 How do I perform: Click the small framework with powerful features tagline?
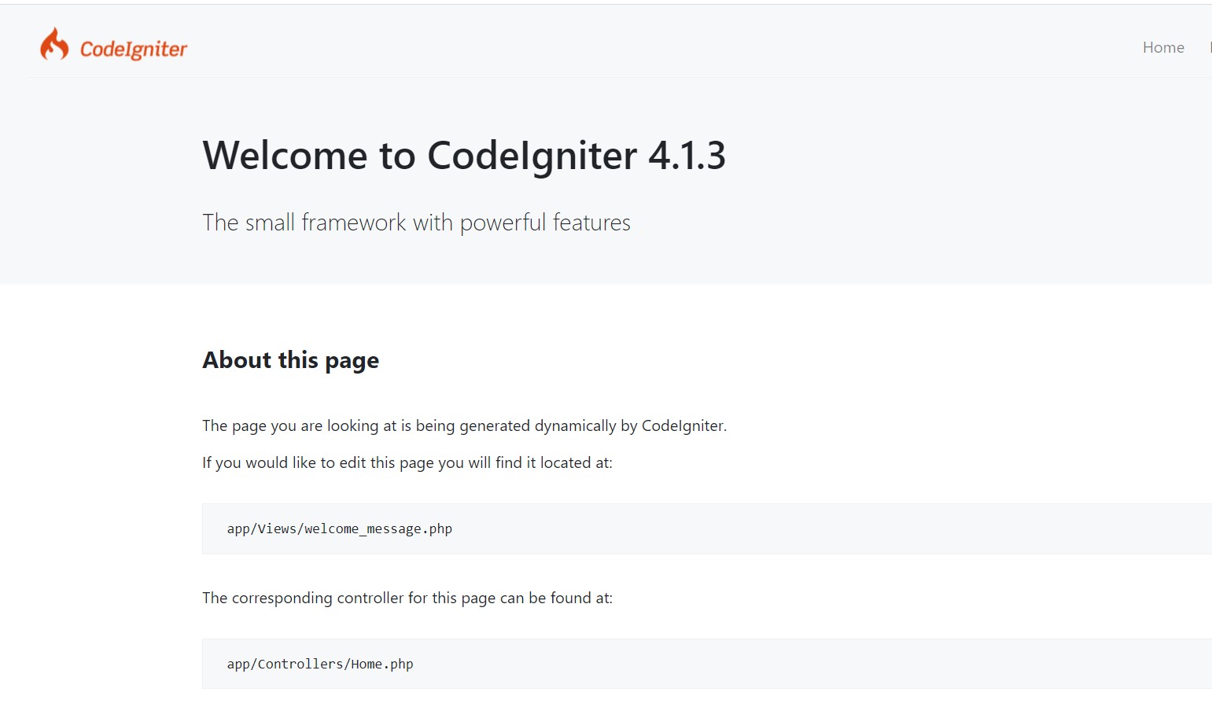tap(416, 223)
